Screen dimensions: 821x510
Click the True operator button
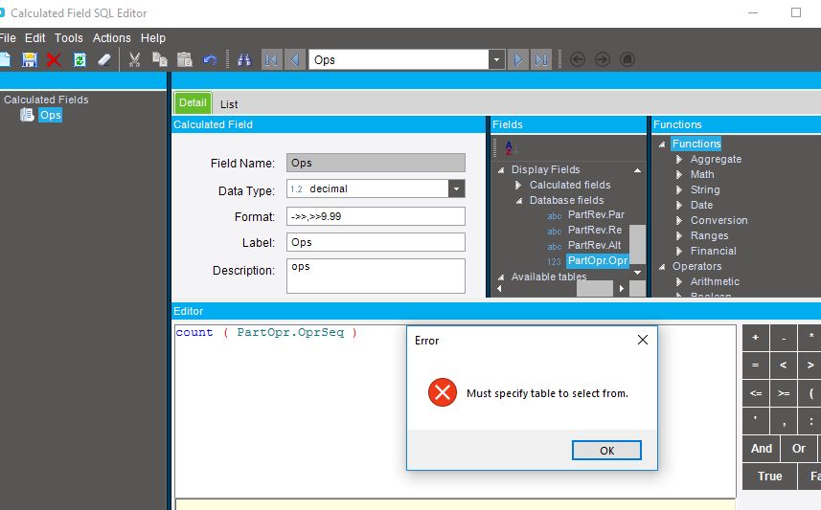pyautogui.click(x=769, y=476)
